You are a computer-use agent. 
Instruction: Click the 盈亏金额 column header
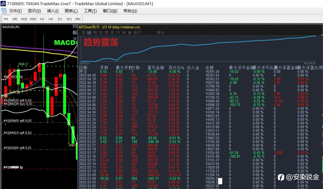(156, 68)
